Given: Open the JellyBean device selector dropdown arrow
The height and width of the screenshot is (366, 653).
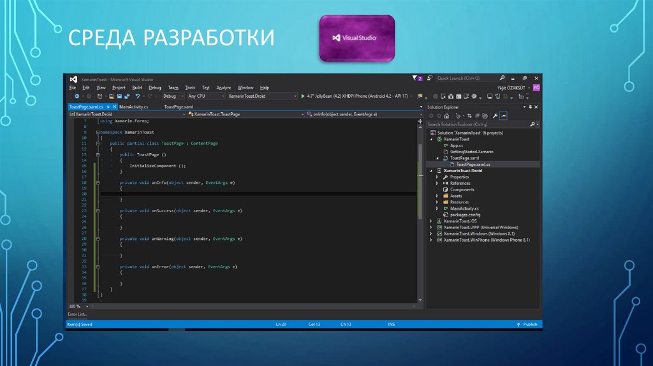Looking at the screenshot, I should [411, 96].
